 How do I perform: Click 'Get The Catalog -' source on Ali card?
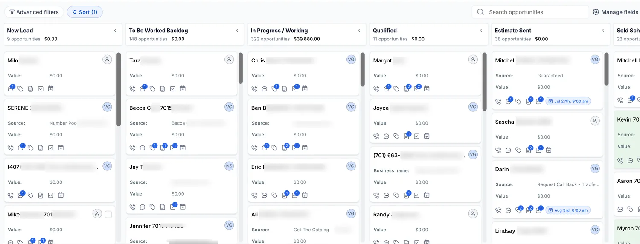tap(312, 230)
